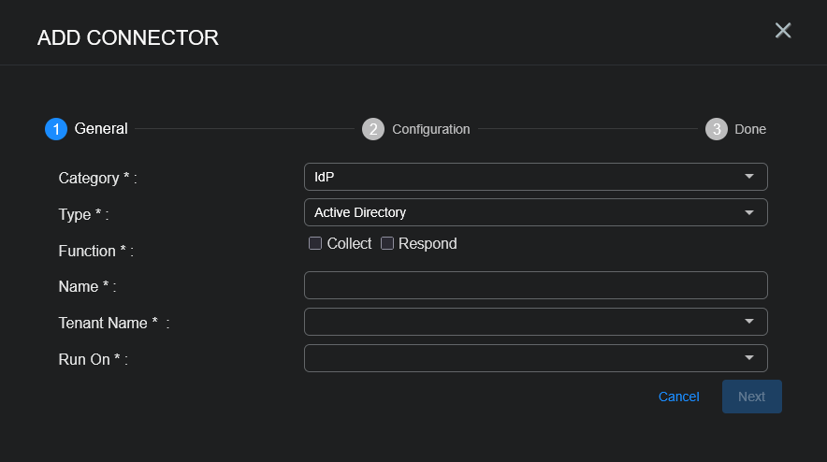Screen dimensions: 827x462
Task: Click the Tenant Name dropdown arrow
Action: click(x=748, y=322)
